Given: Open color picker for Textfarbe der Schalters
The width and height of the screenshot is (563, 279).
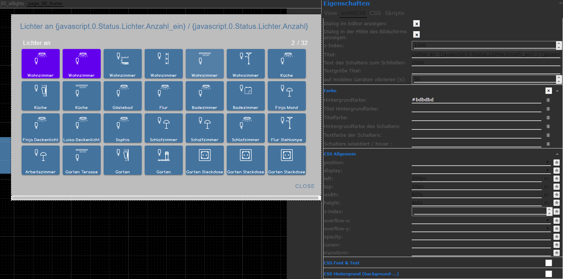Looking at the screenshot, I should tap(548, 135).
